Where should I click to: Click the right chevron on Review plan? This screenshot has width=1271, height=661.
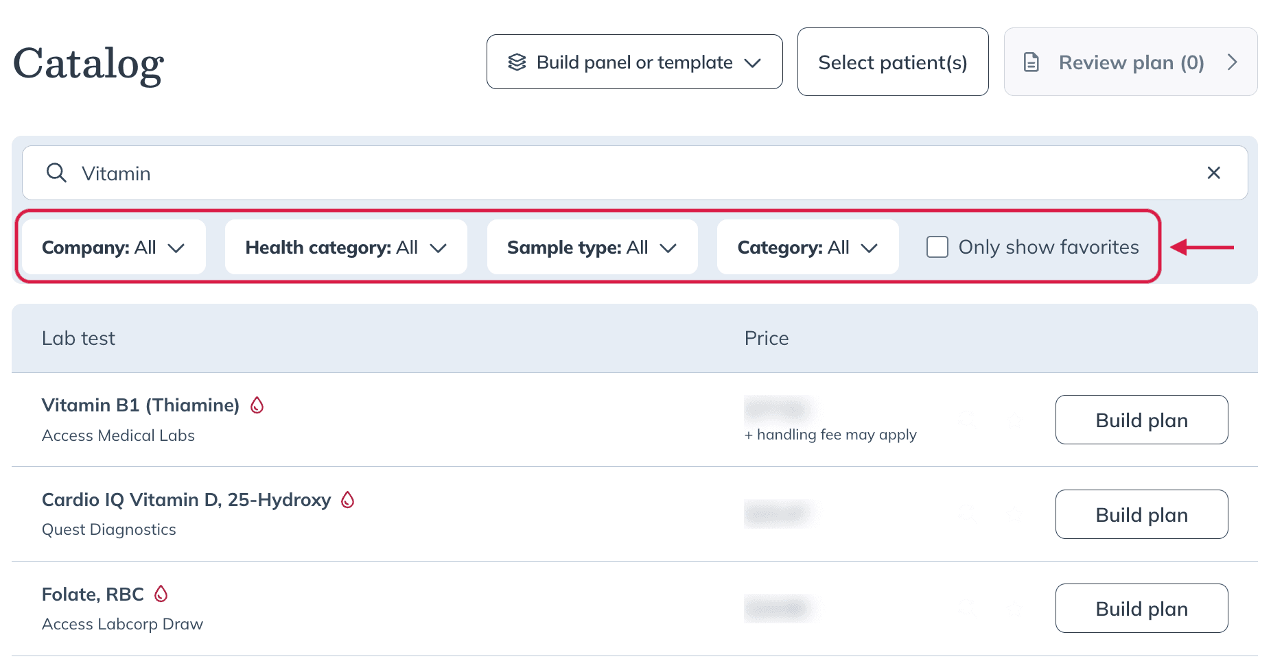(1233, 62)
